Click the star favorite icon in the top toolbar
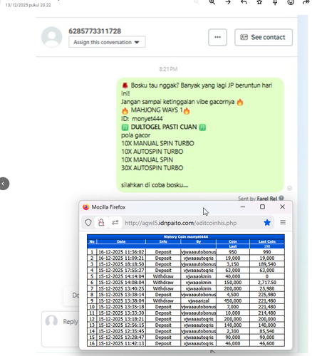Image resolution: width=312 pixels, height=356 pixels. 259,2
